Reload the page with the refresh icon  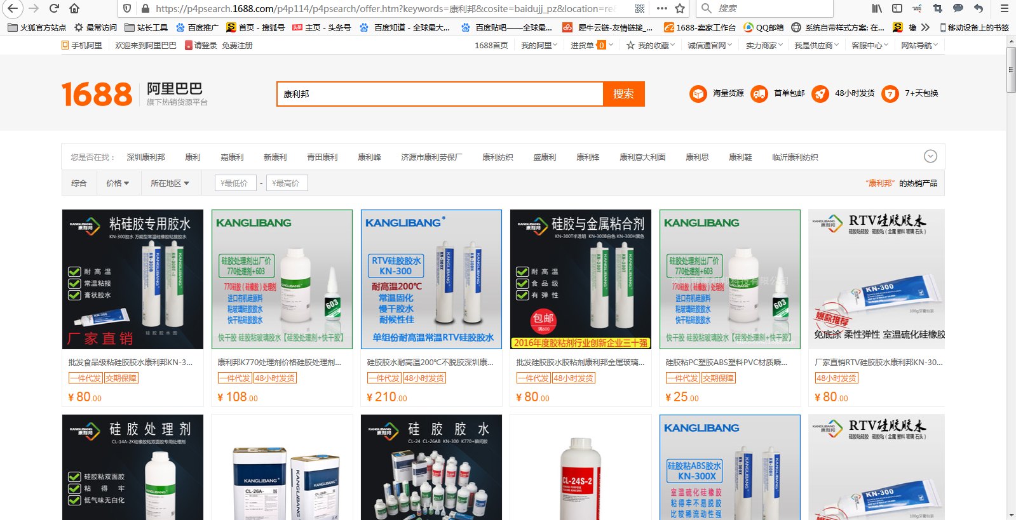tap(54, 8)
